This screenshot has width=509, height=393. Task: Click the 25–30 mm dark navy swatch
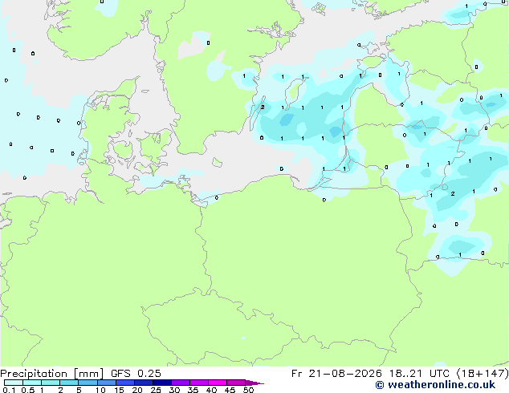click(161, 383)
